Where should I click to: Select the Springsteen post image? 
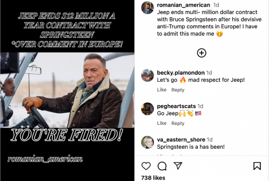(x=67, y=90)
